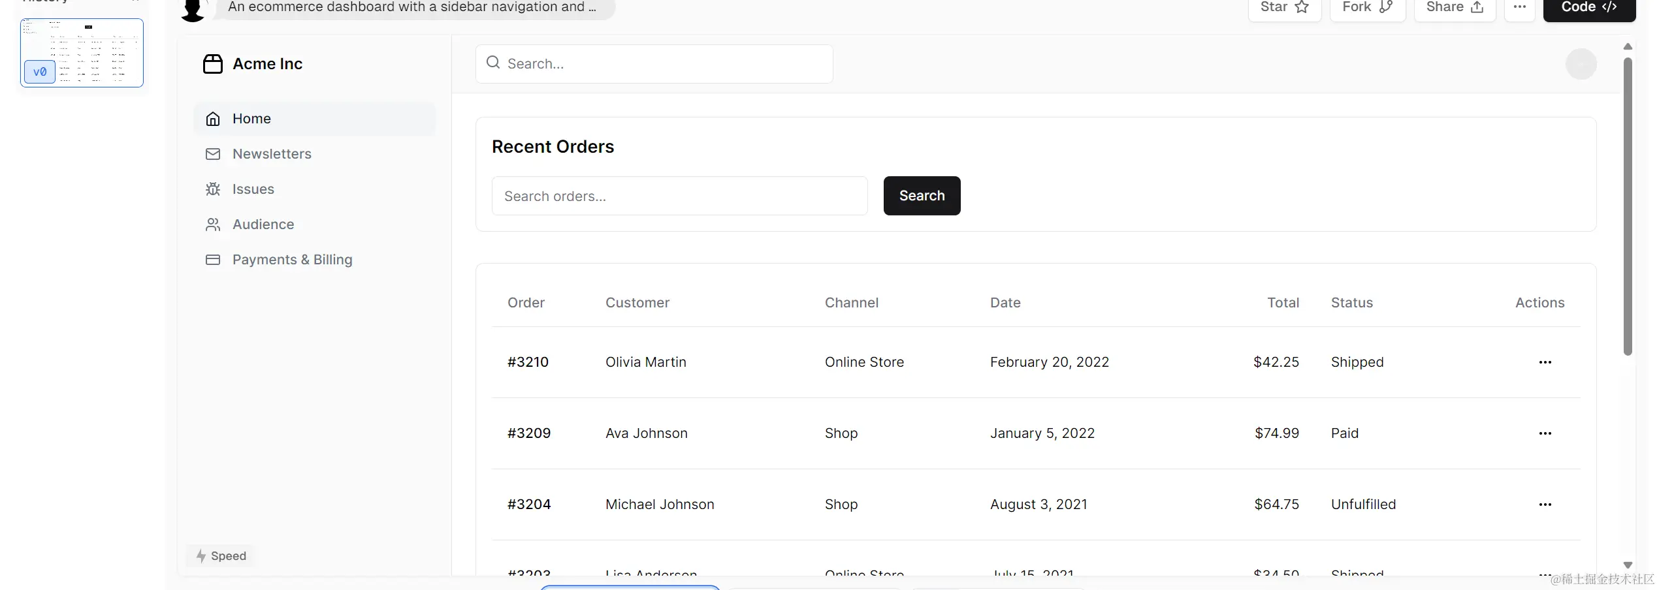
Task: Go to Issues in sidebar
Action: pyautogui.click(x=314, y=189)
